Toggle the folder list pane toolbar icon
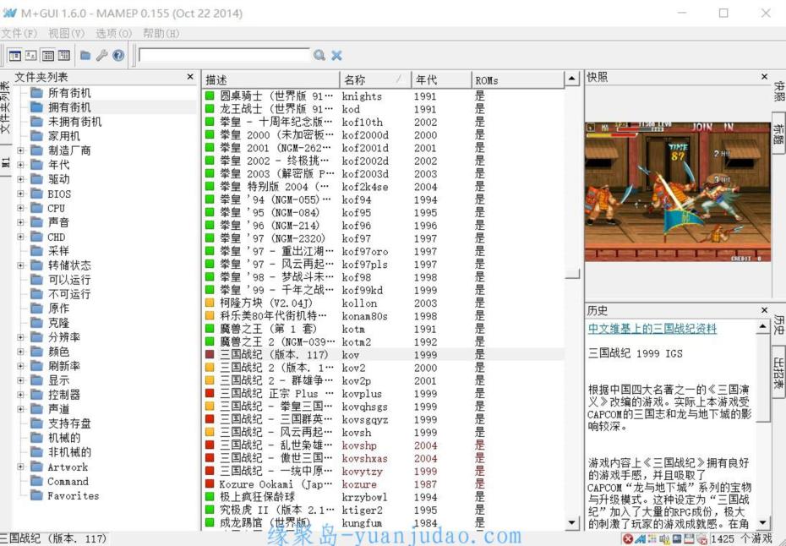 pyautogui.click(x=15, y=55)
